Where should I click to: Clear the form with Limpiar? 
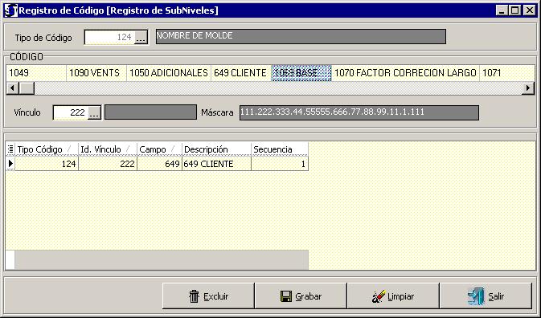393,296
